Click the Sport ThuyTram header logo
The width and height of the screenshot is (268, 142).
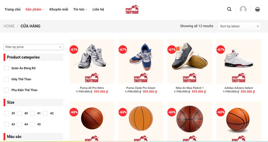coord(132,9)
